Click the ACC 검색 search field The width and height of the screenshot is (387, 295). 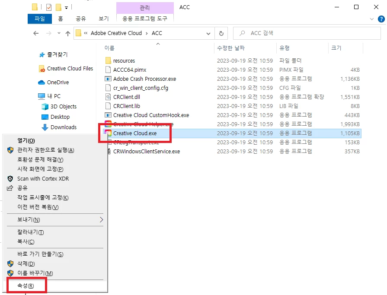[x=307, y=33]
